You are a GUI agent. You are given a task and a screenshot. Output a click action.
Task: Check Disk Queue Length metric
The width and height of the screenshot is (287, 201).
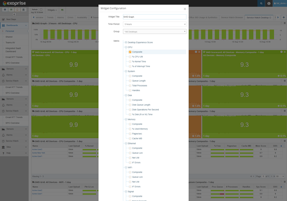coord(130,105)
